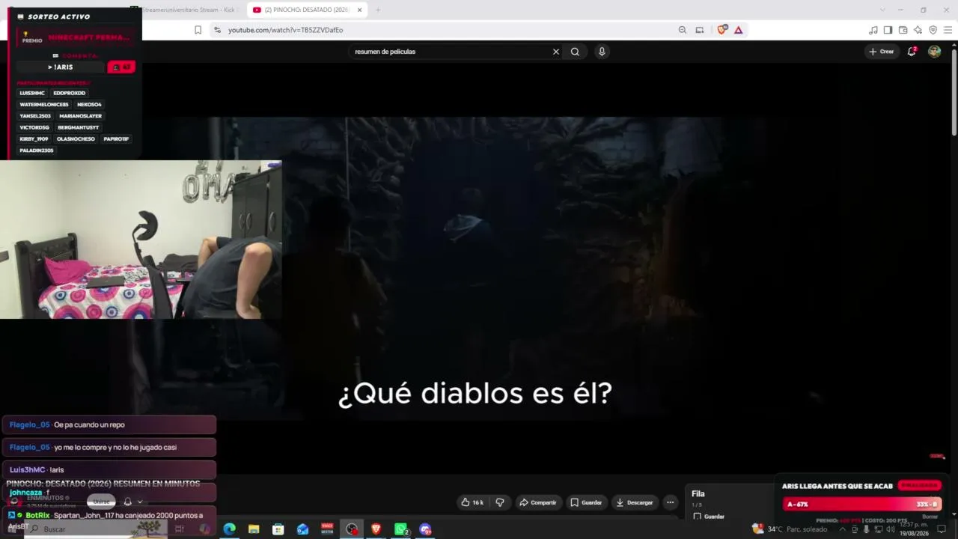Start YouTube voice search with the microphone
Image resolution: width=958 pixels, height=539 pixels.
[602, 52]
